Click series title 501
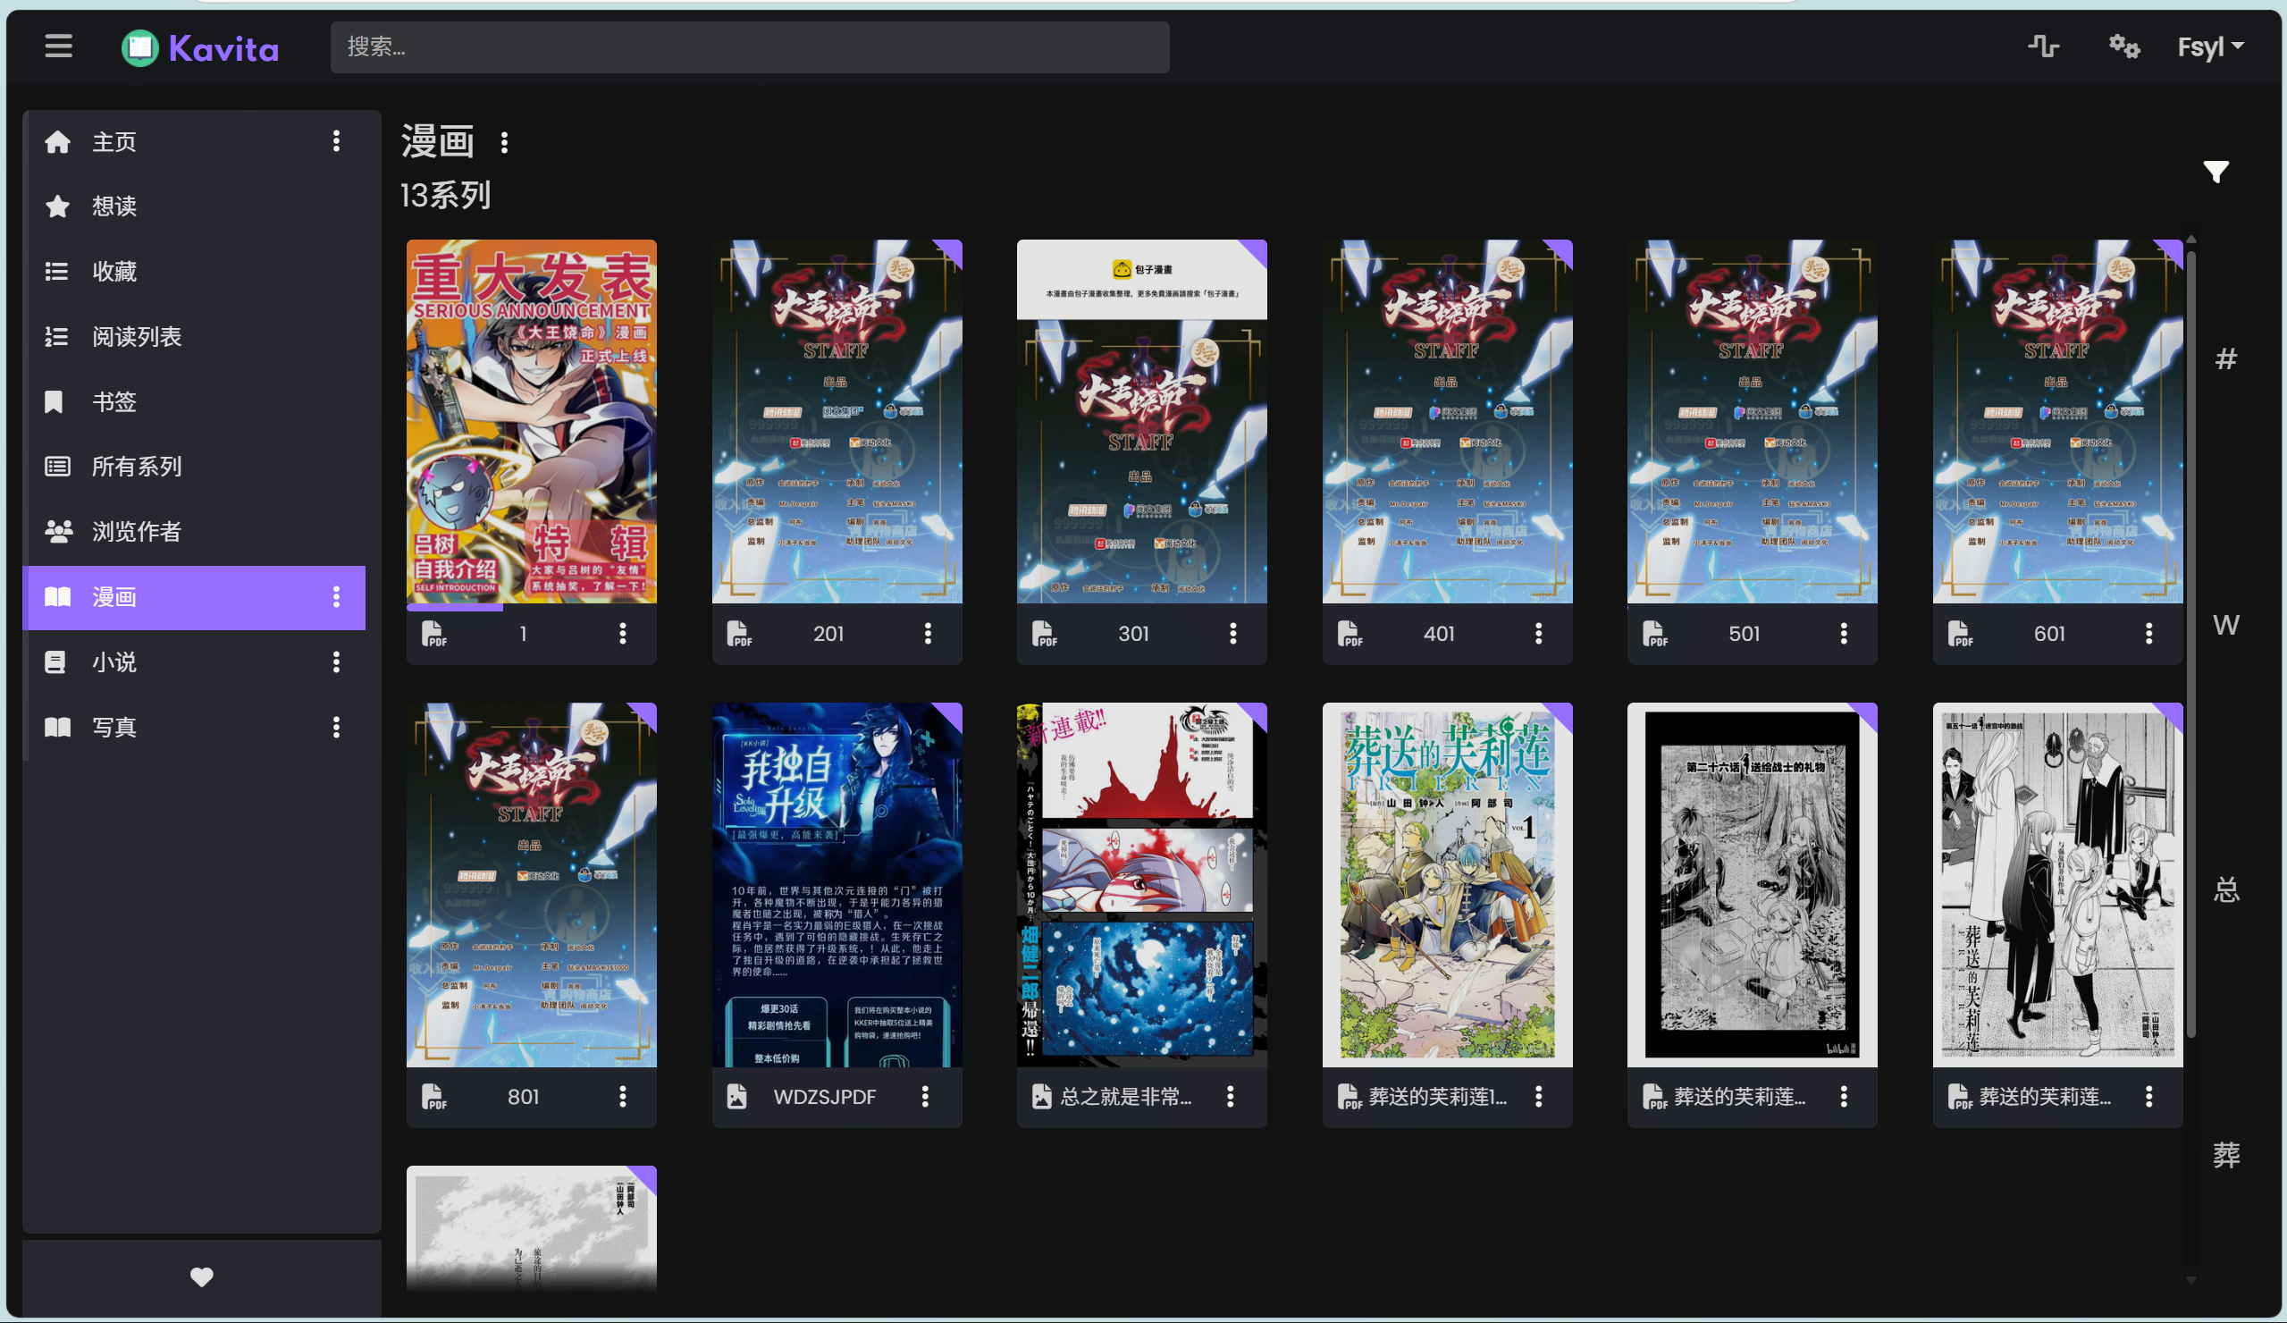This screenshot has height=1323, width=2287. tap(1744, 634)
